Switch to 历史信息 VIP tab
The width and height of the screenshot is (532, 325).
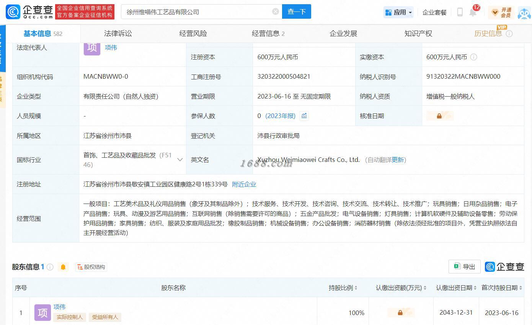pyautogui.click(x=488, y=34)
